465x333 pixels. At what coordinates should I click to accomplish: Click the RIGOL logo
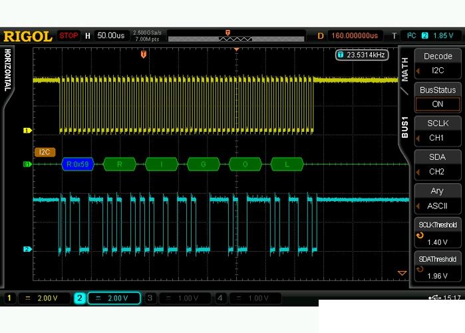pyautogui.click(x=28, y=35)
